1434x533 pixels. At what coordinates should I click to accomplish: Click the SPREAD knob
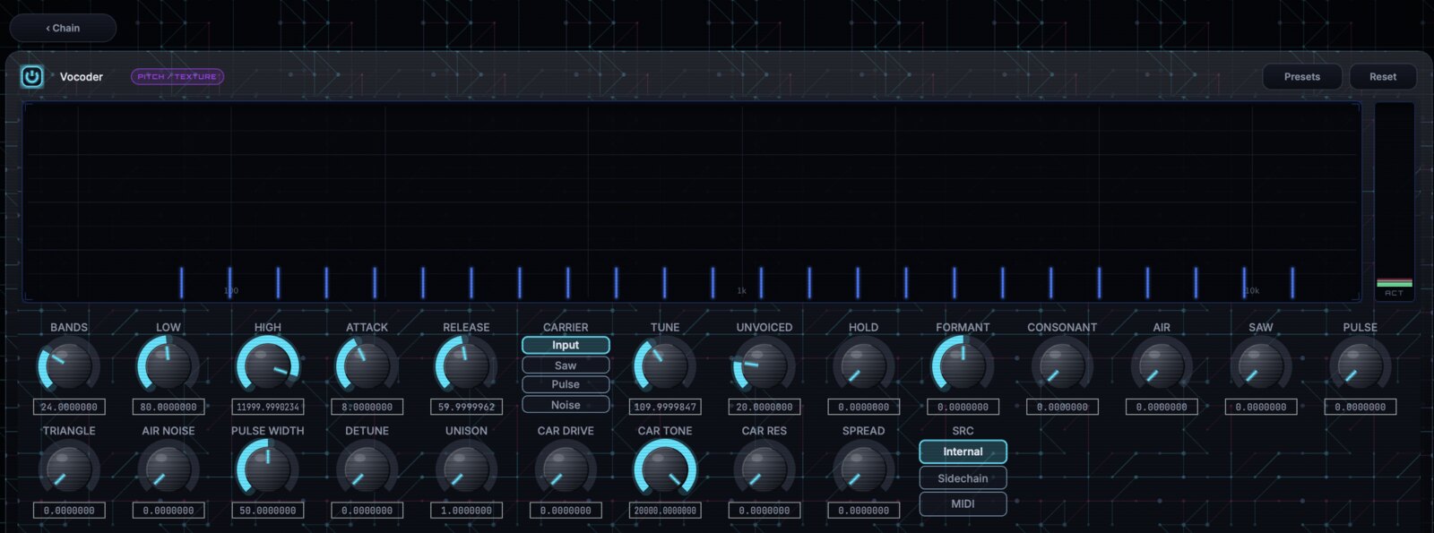coord(864,470)
